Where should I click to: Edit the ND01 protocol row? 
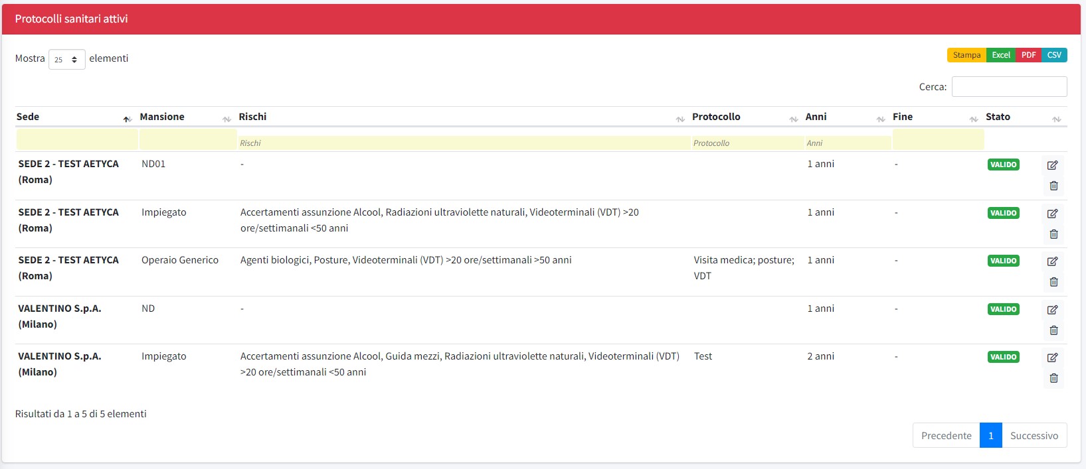tap(1052, 165)
